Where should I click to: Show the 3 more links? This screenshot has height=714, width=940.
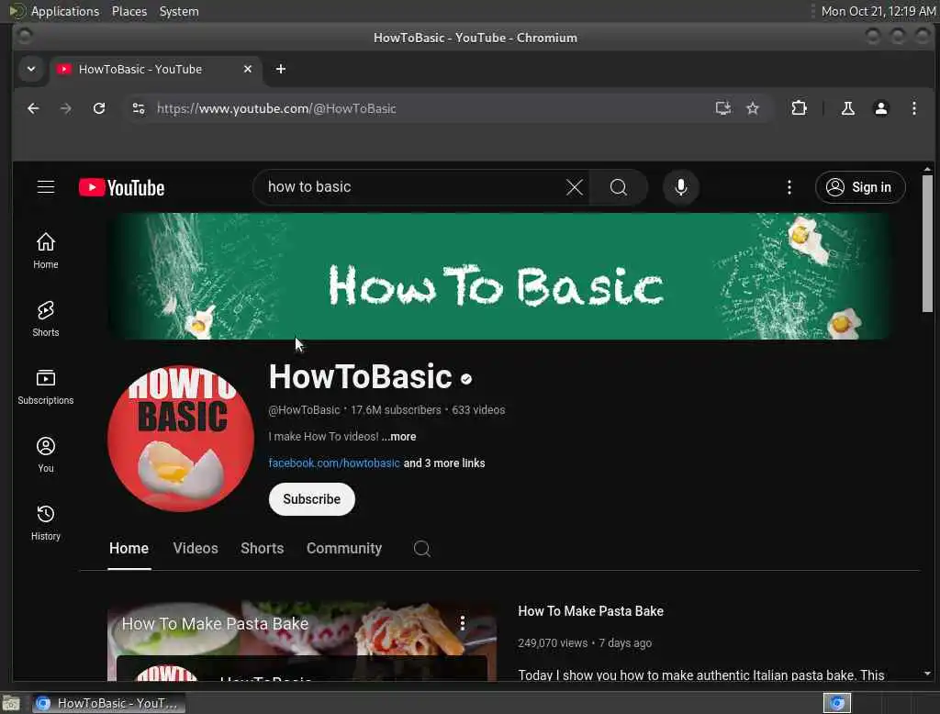(x=444, y=463)
